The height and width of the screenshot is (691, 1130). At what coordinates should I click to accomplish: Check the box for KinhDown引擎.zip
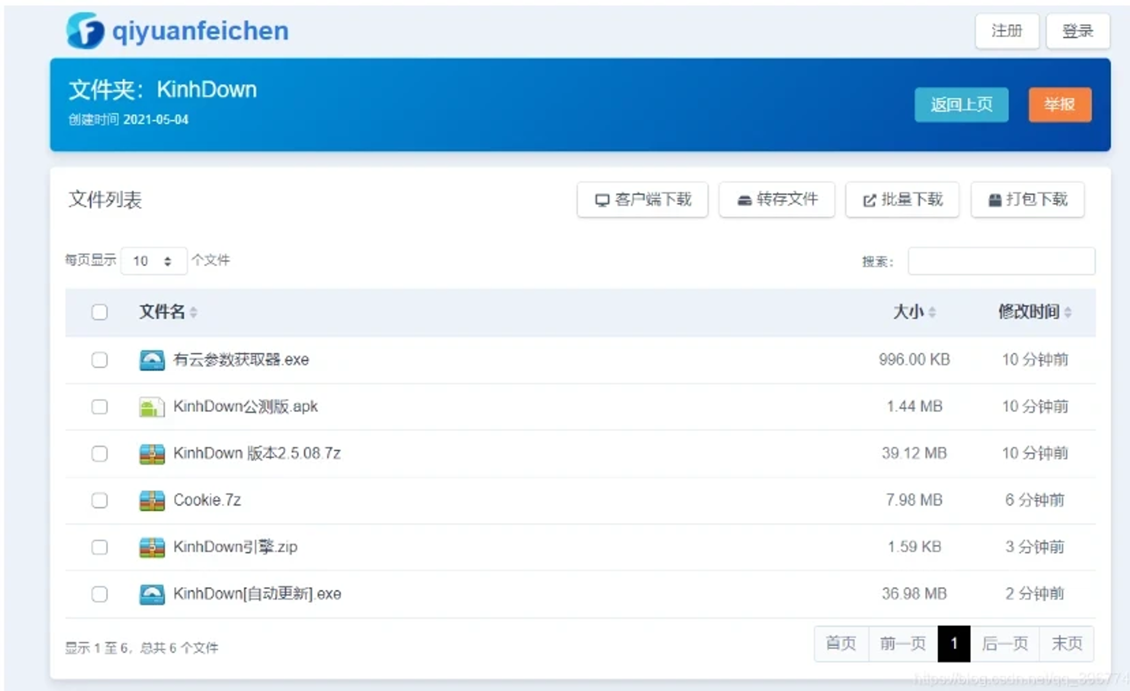[x=99, y=547]
